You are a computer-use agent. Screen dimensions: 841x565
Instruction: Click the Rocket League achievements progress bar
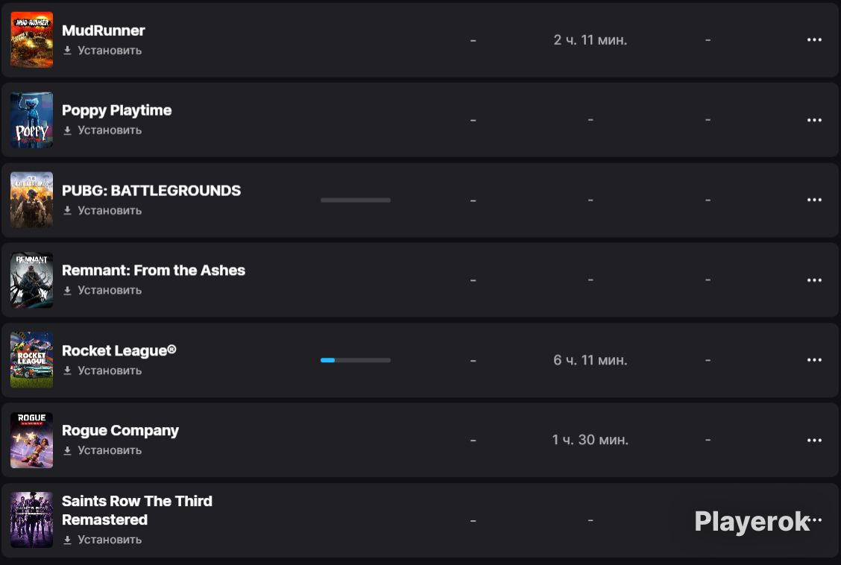point(356,360)
